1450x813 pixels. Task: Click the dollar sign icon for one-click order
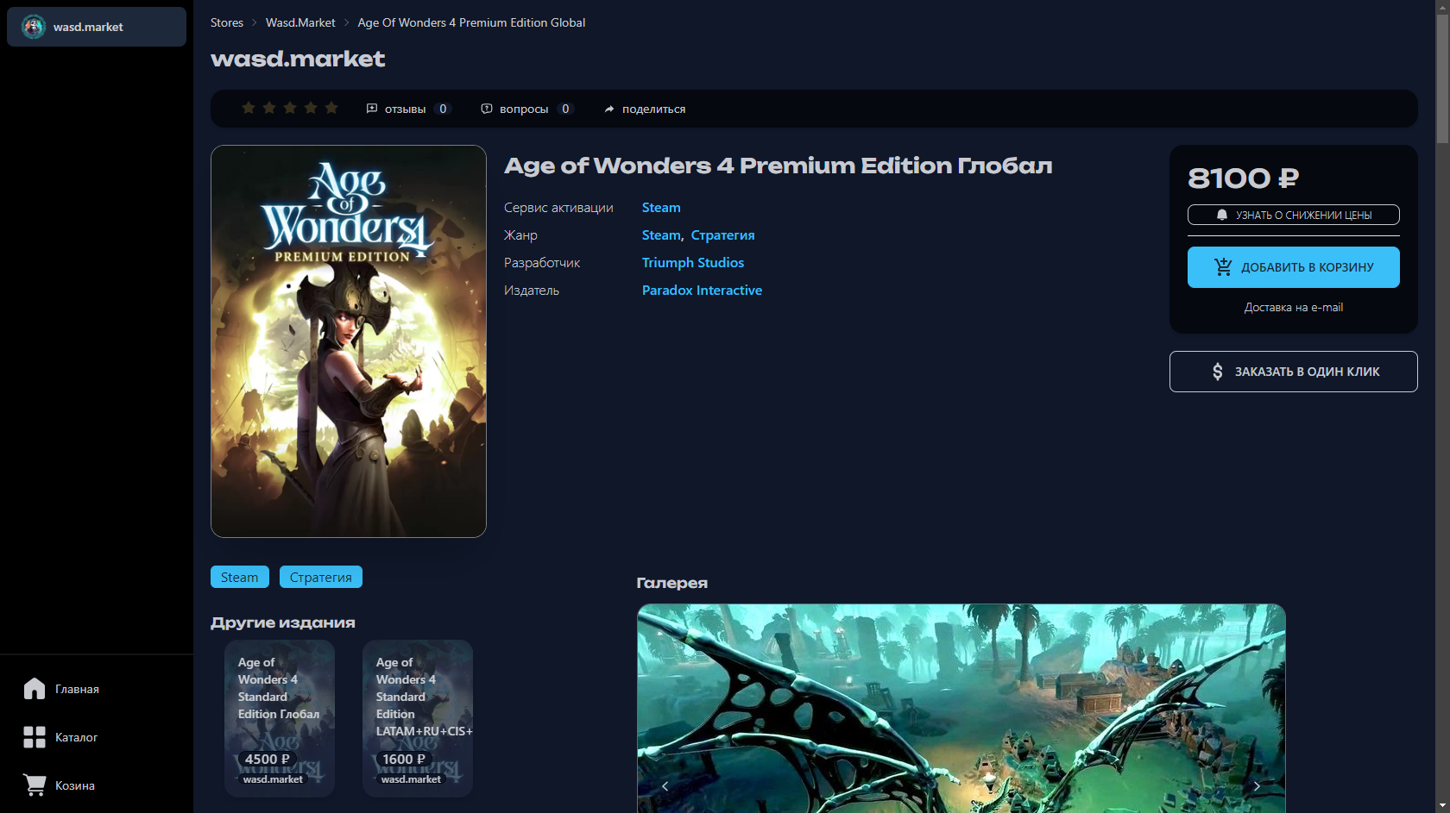coord(1218,372)
